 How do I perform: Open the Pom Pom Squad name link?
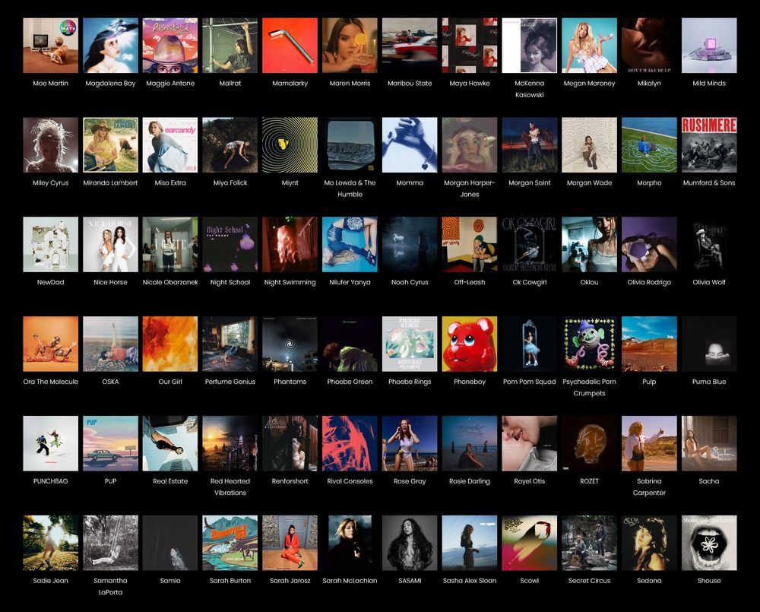(x=529, y=382)
